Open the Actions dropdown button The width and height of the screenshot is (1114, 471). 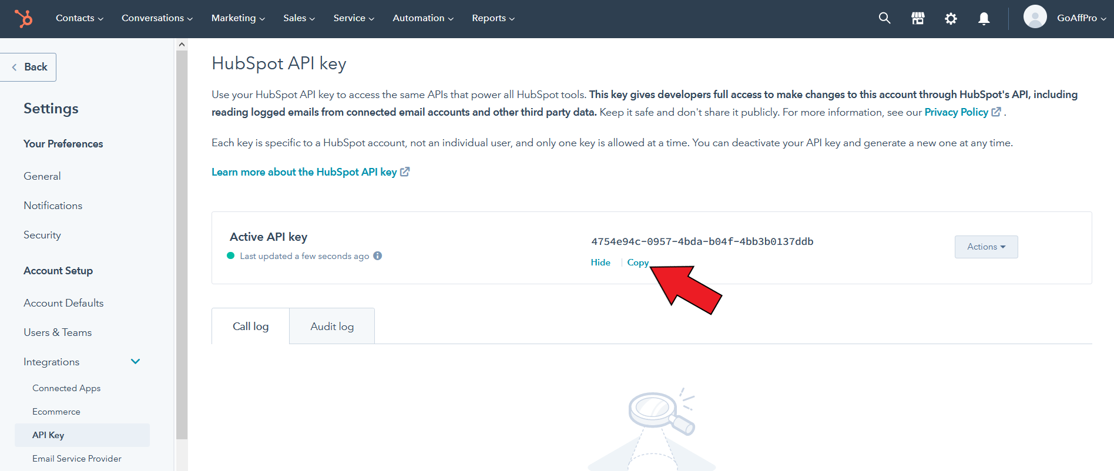click(987, 247)
